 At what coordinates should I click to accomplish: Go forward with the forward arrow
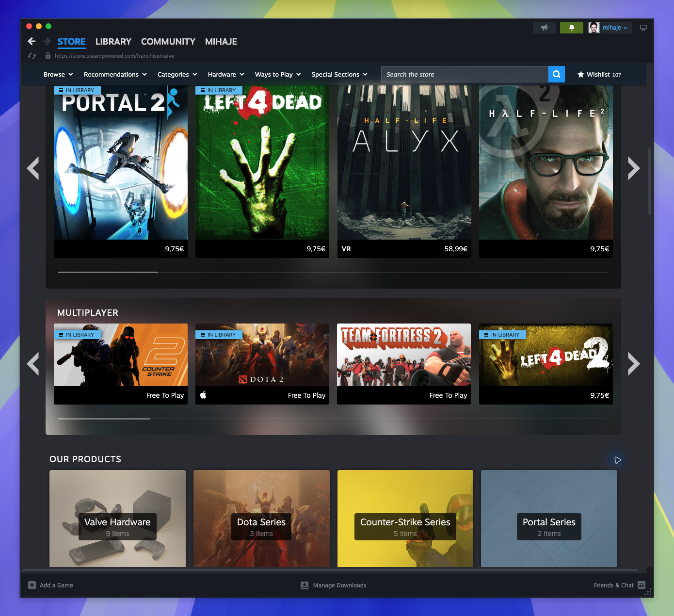point(47,42)
